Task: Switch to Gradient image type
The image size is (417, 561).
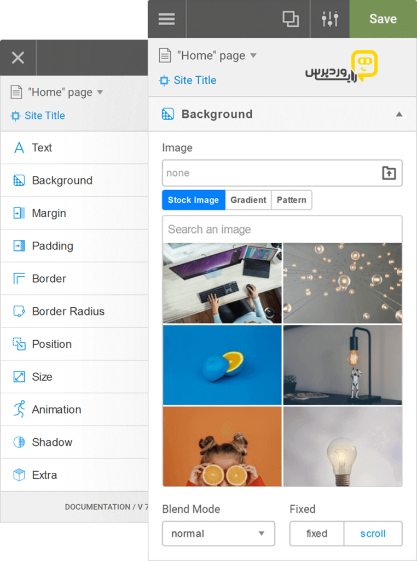Action: click(x=248, y=200)
